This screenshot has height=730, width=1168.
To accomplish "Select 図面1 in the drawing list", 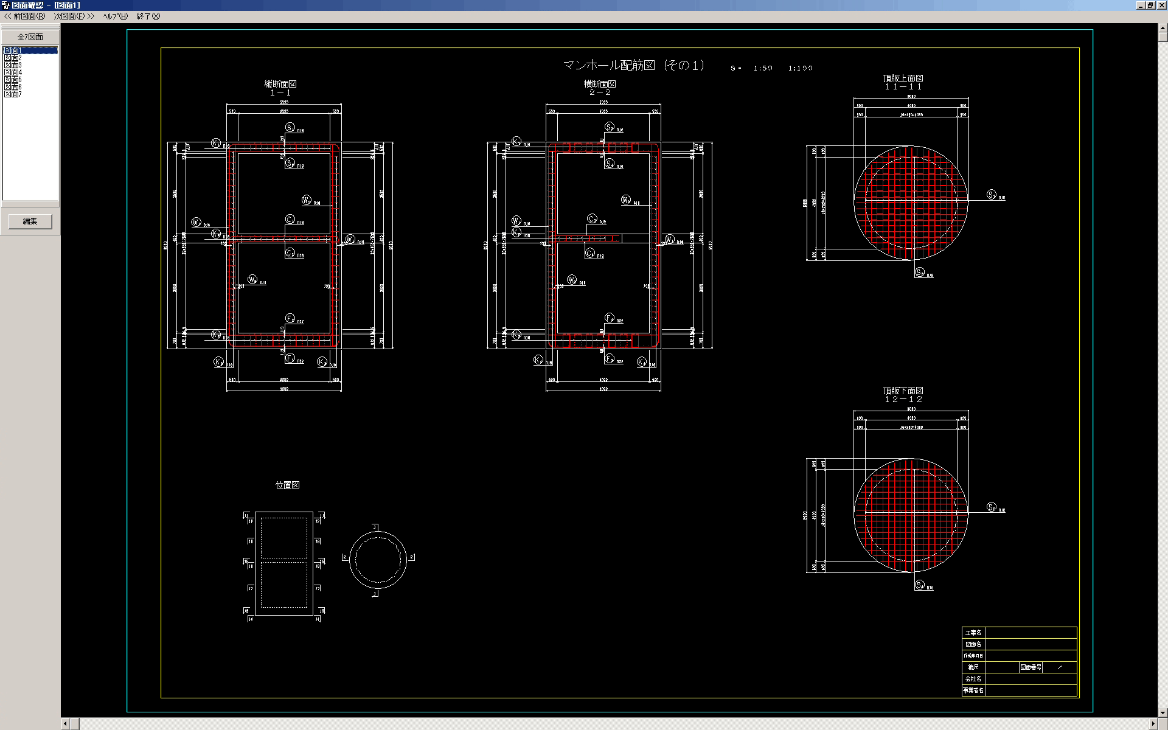I will coord(13,50).
